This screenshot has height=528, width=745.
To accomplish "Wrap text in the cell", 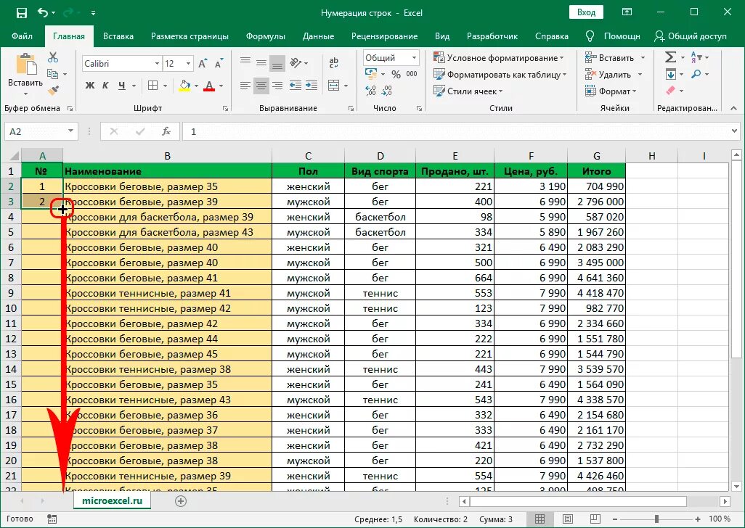I will click(x=333, y=62).
